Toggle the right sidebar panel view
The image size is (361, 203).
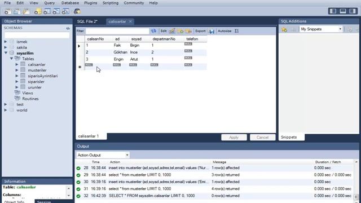click(353, 11)
